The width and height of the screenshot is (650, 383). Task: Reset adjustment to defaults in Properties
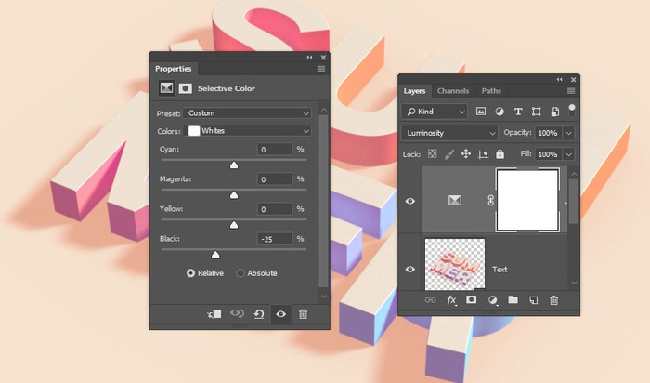pos(259,314)
